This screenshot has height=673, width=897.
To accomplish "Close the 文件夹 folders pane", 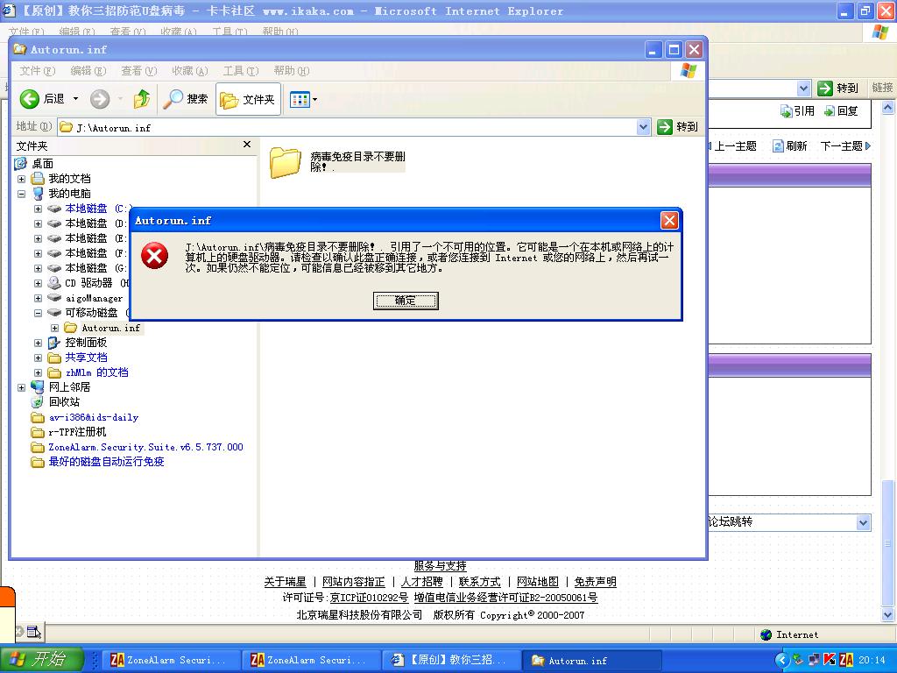I will coord(246,145).
